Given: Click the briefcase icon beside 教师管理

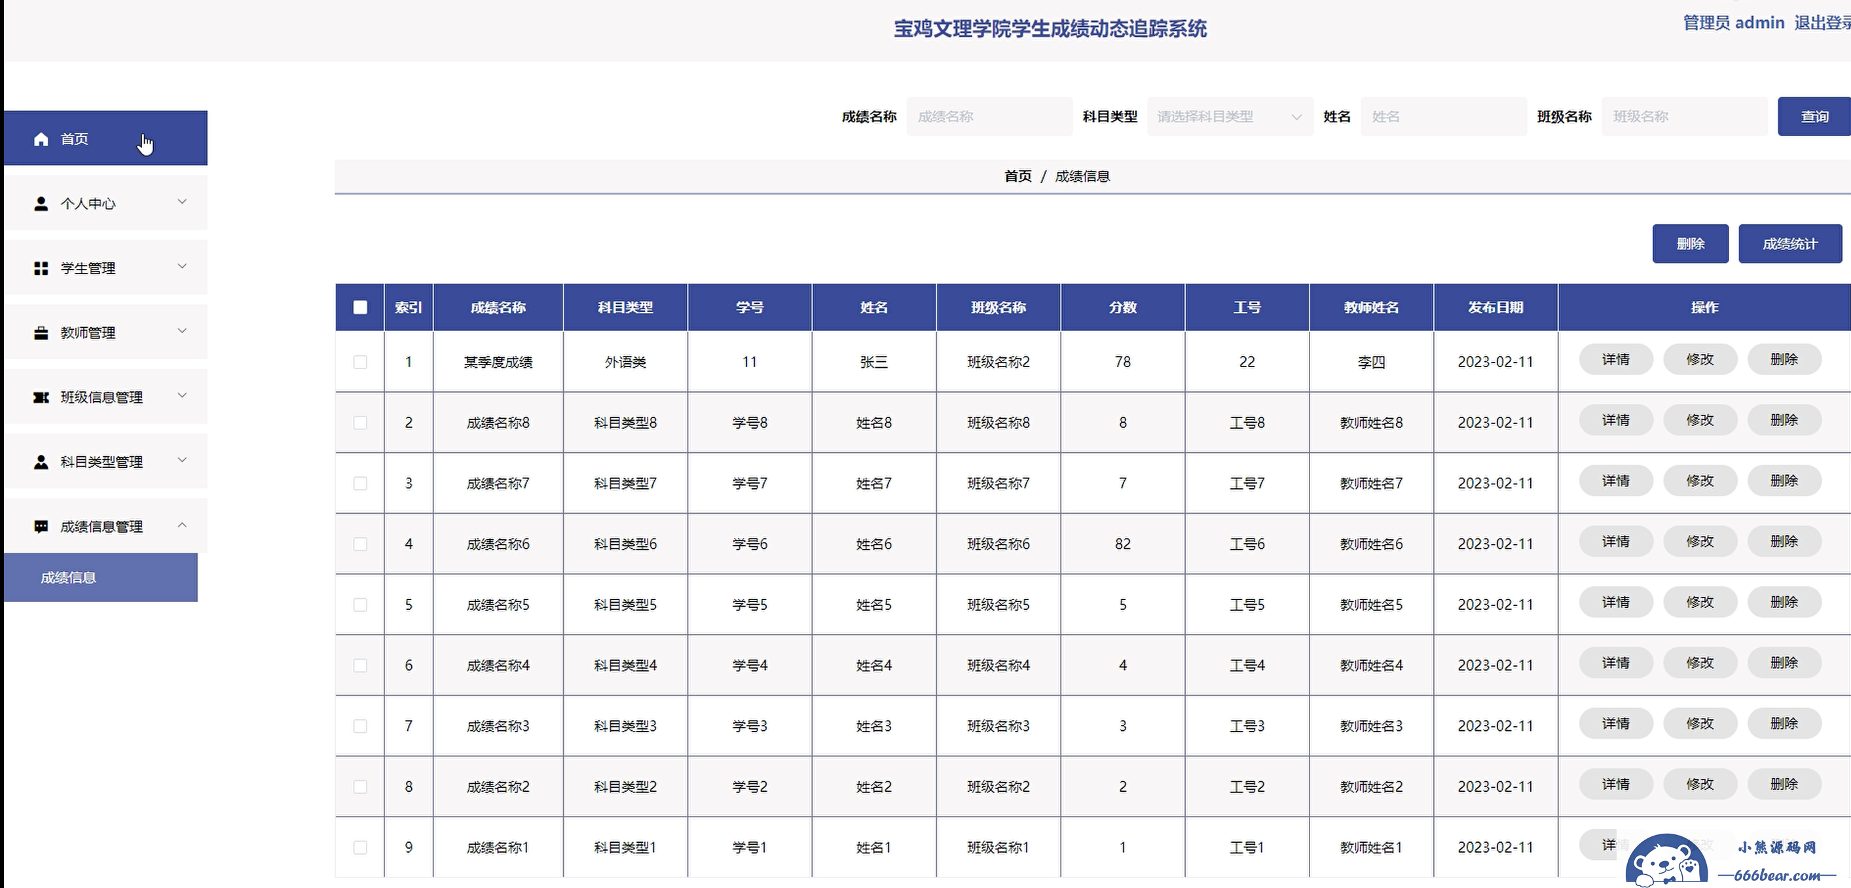Looking at the screenshot, I should 41,332.
